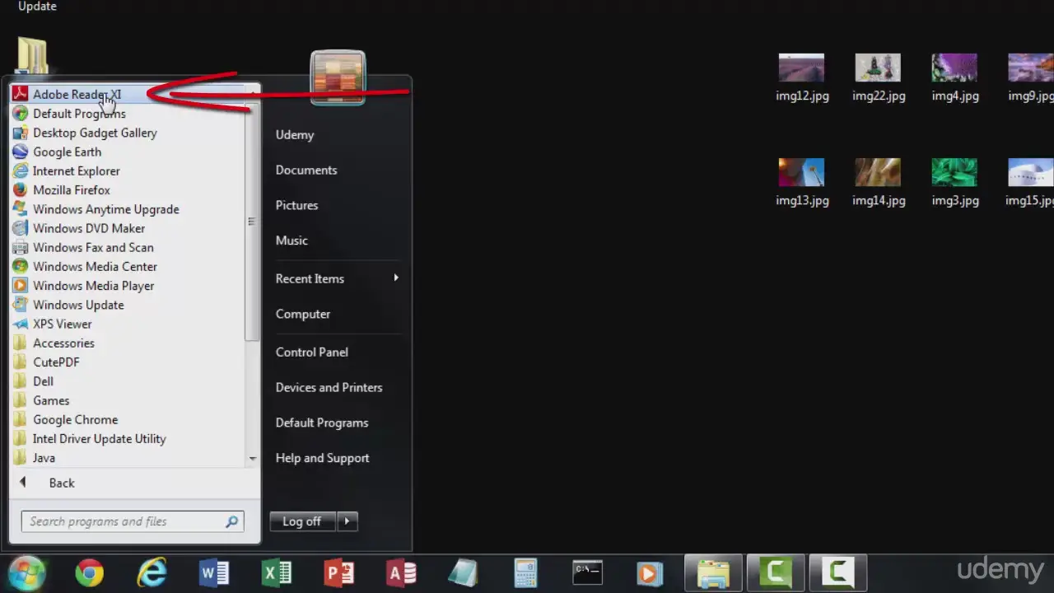This screenshot has height=593, width=1054.
Task: Click the XPS Viewer icon
Action: (21, 324)
